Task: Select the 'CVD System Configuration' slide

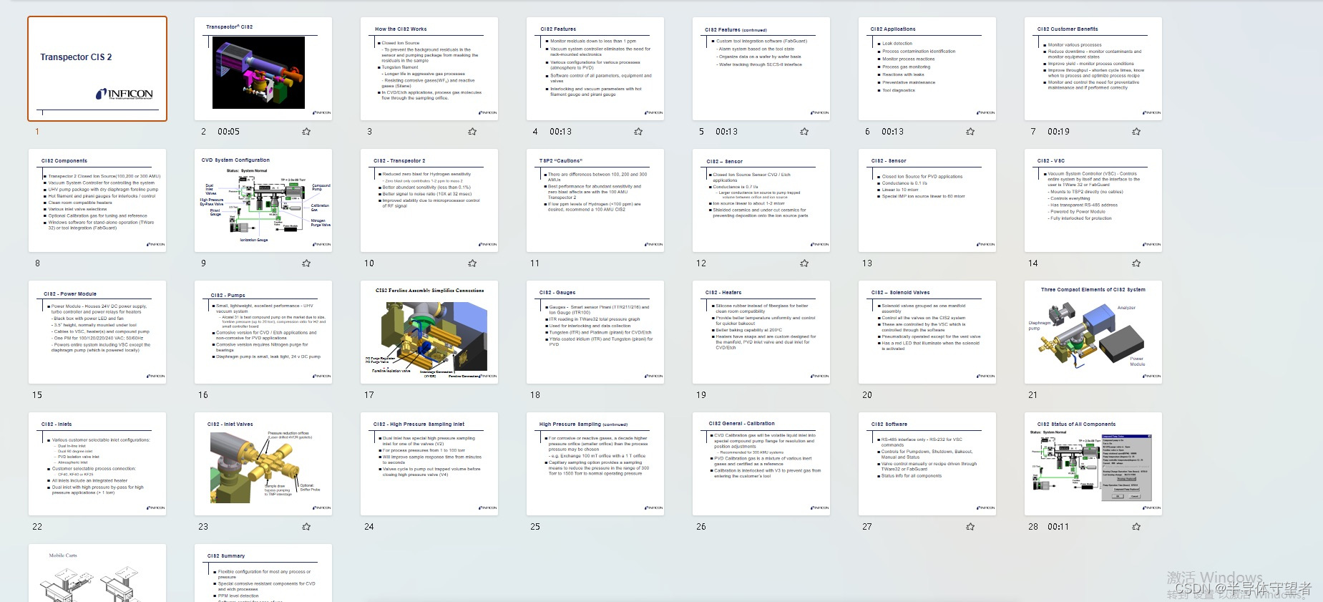Action: tap(263, 200)
